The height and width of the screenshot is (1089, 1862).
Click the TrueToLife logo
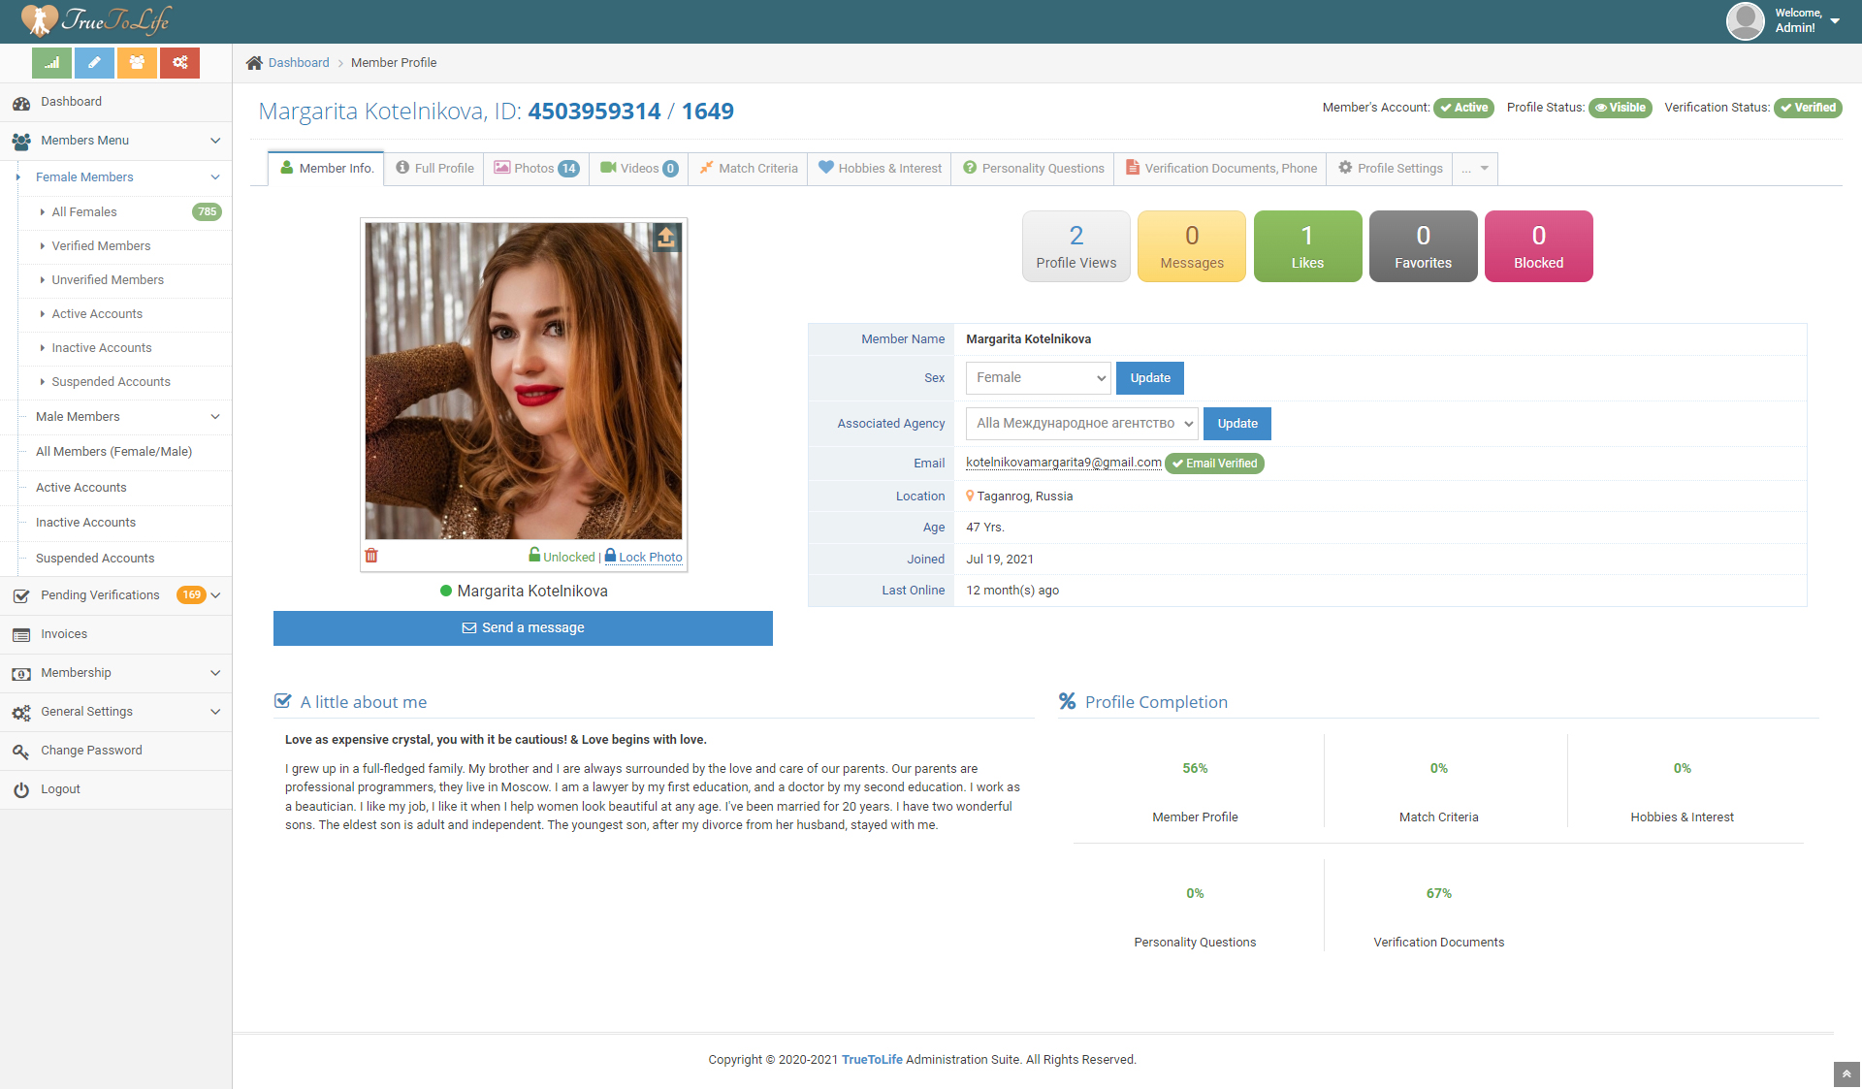[95, 19]
